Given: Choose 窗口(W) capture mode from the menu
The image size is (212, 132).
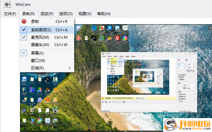Looking at the screenshot, I should point(47,61).
